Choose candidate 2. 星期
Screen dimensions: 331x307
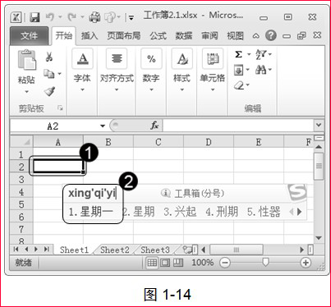pos(139,212)
